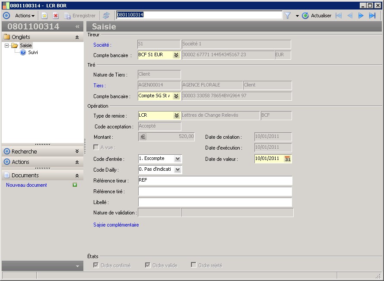Open the Date de valeur calendar picker
Image resolution: width=384 pixels, height=281 pixels.
[x=288, y=159]
